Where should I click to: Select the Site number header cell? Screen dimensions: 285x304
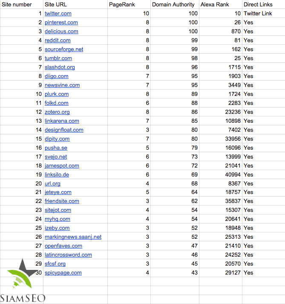point(17,5)
